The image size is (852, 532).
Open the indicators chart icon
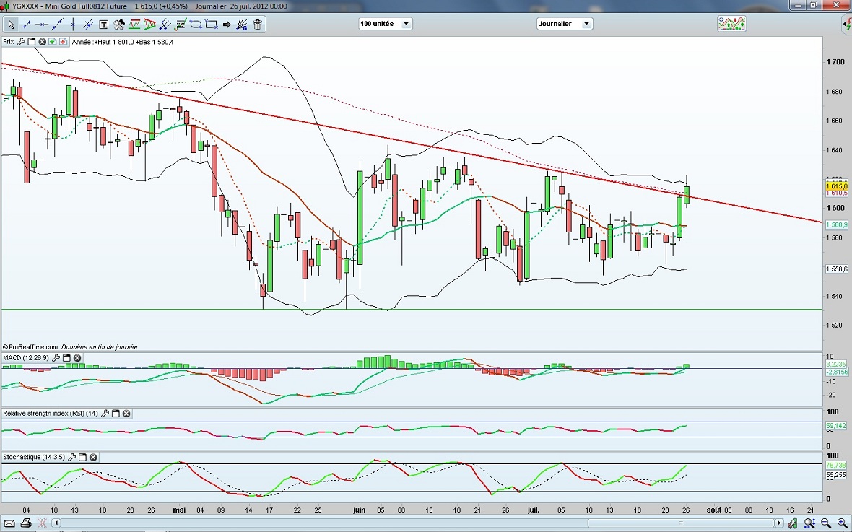(731, 24)
